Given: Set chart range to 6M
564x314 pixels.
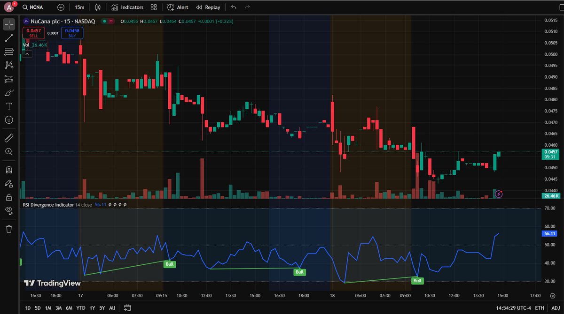Looking at the screenshot, I should click(x=69, y=308).
